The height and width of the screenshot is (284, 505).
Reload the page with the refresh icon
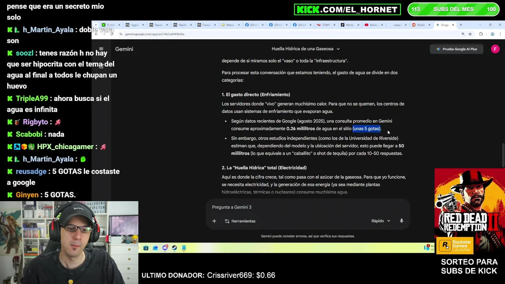click(x=112, y=34)
